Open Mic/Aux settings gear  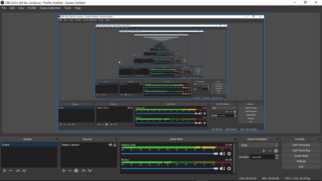click(x=229, y=169)
